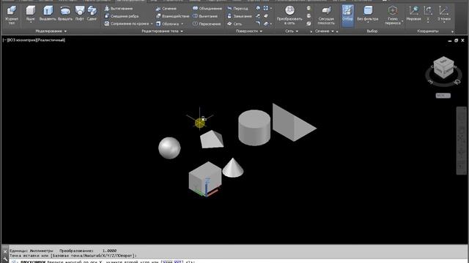Click the Сопряжение по кромке tool
Viewport: 469px width, 263px height.
pyautogui.click(x=126, y=23)
